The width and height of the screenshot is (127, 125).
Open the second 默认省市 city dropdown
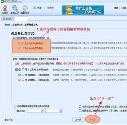pos(54,111)
